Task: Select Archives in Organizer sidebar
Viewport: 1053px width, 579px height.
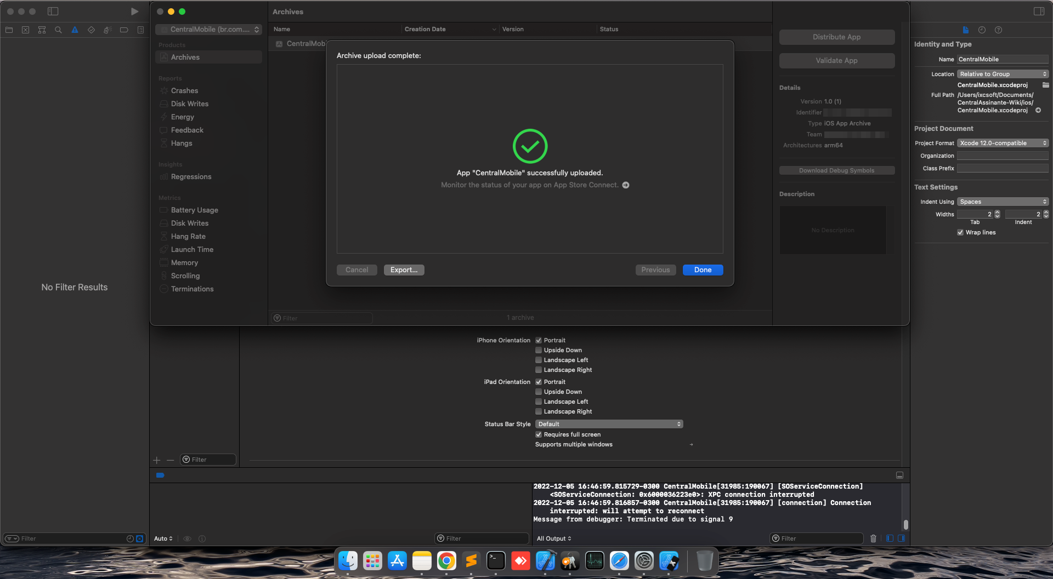Action: [208, 57]
